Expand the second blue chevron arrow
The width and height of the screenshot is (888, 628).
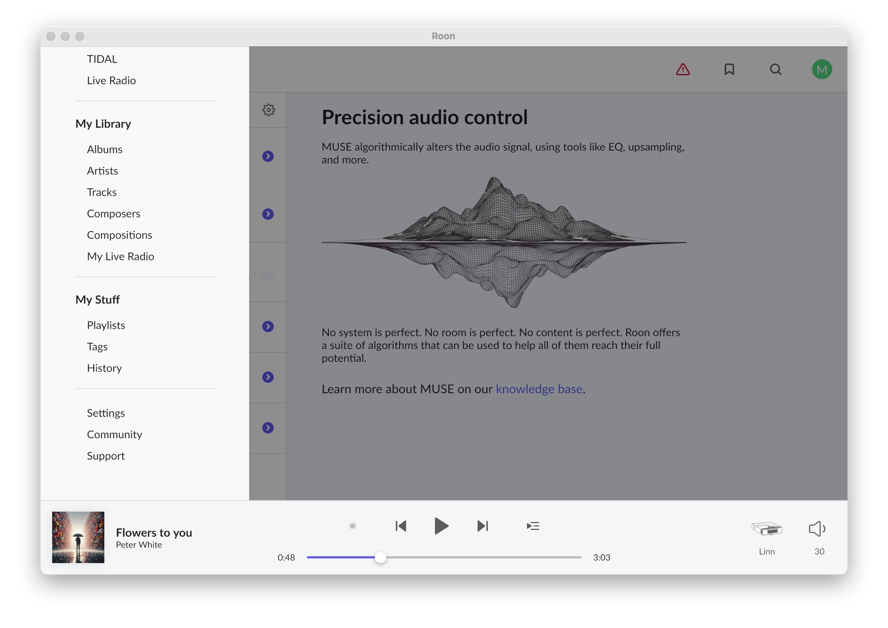coord(267,214)
